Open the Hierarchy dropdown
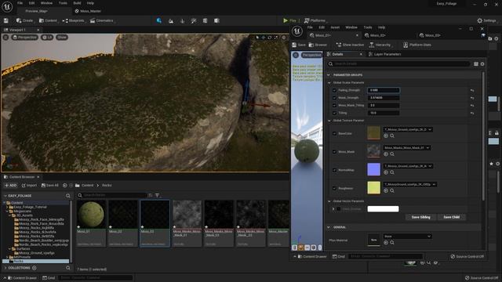The width and height of the screenshot is (502, 282). tap(380, 45)
